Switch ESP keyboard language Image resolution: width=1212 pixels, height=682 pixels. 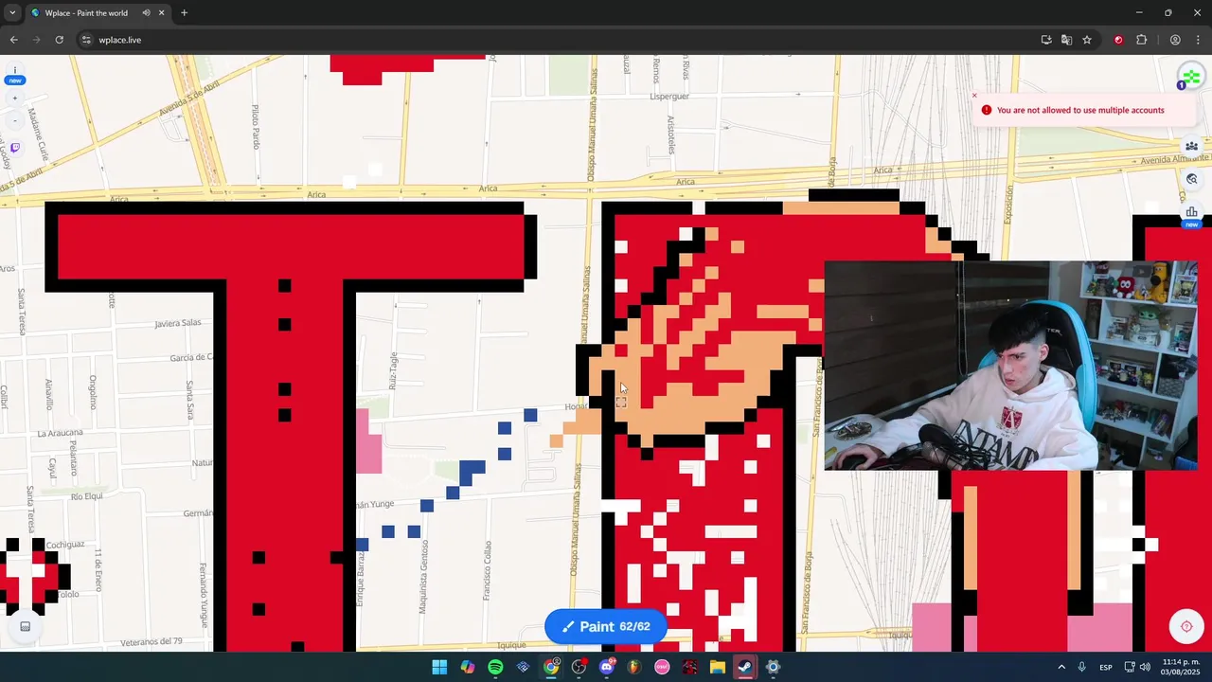coord(1106,667)
